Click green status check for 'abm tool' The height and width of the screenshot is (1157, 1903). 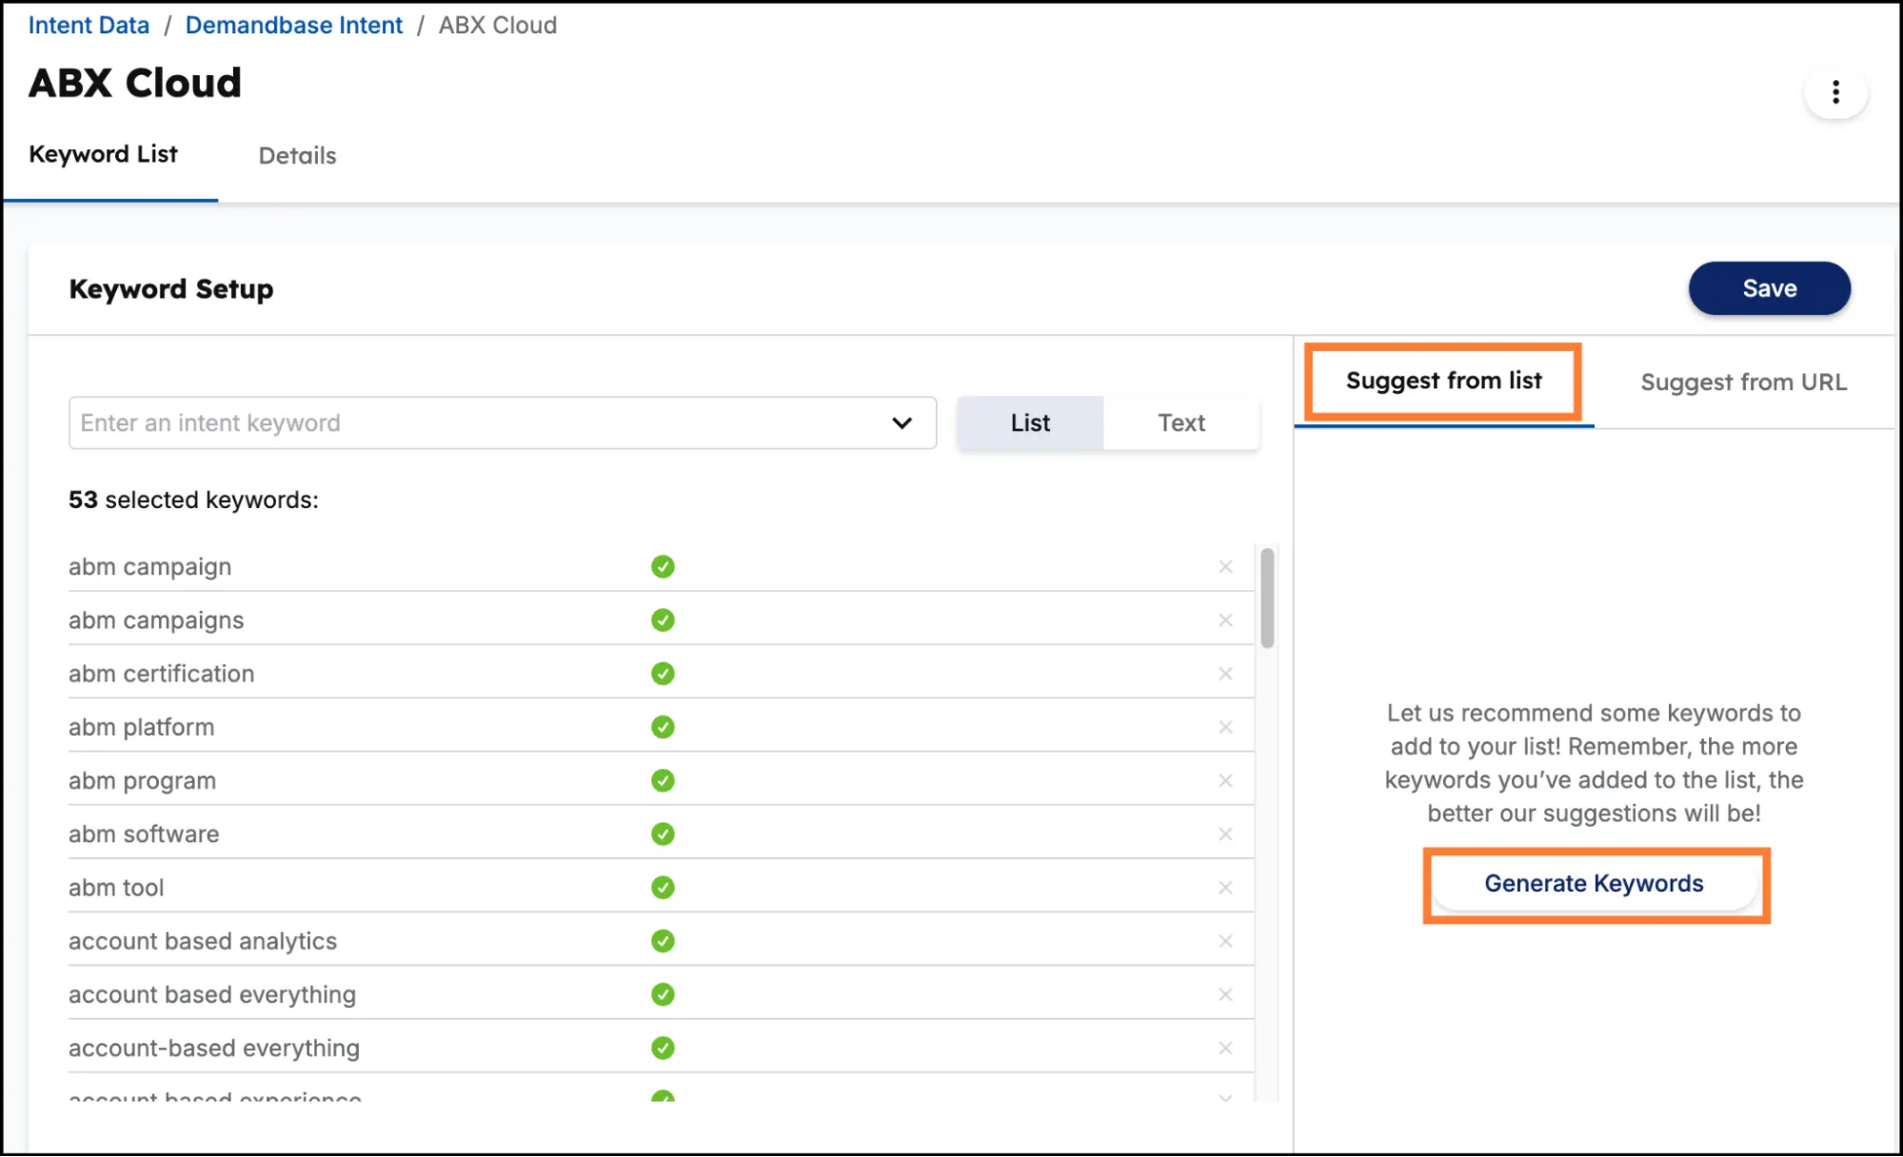click(663, 888)
